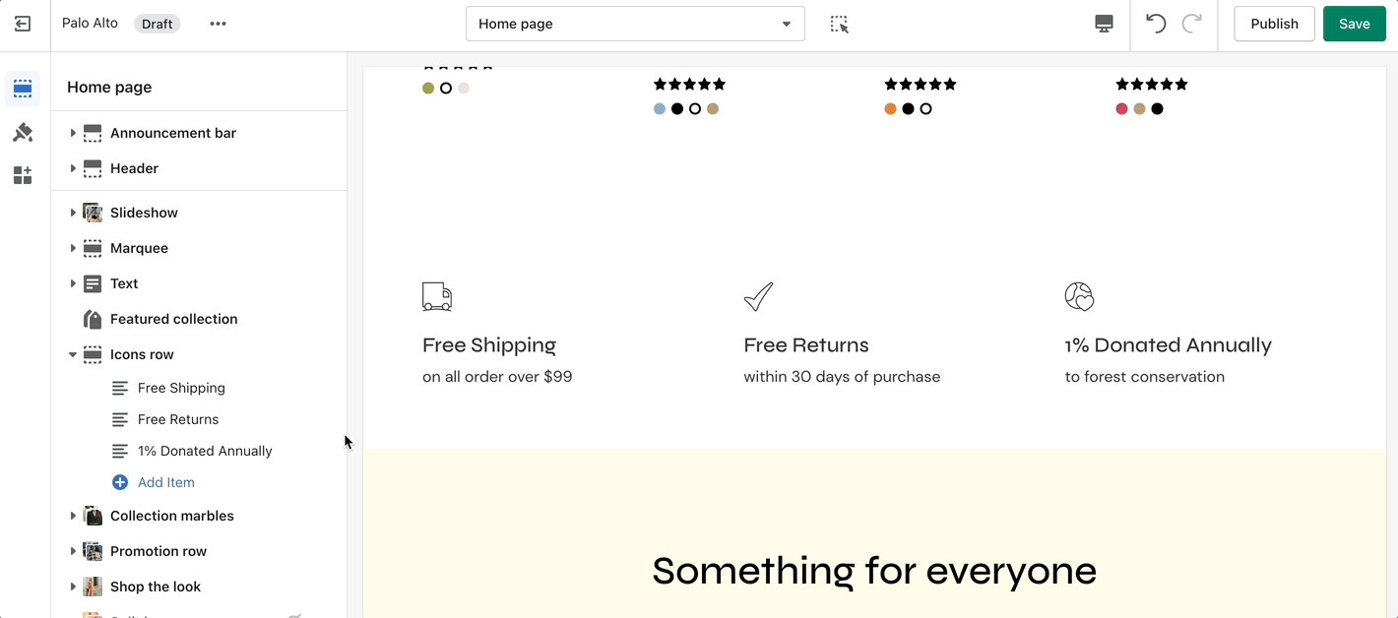Expand the Announcement bar section
The width and height of the screenshot is (1398, 618).
coord(73,133)
